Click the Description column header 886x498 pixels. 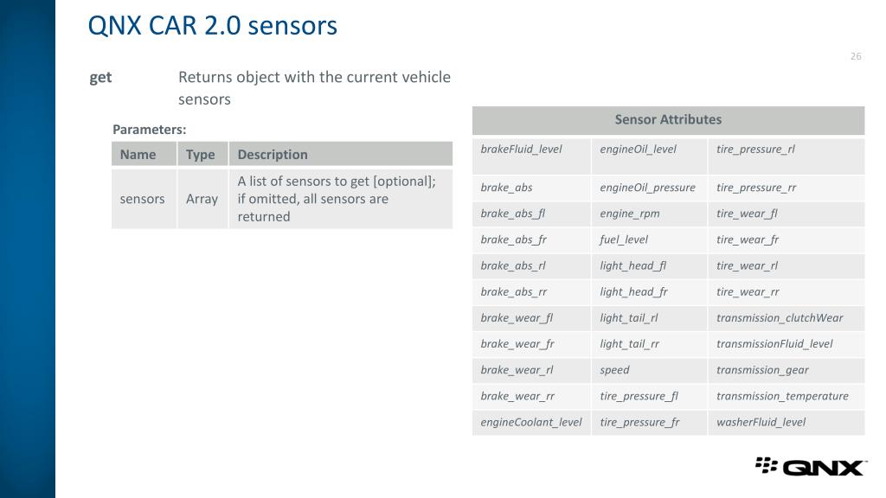pos(341,154)
